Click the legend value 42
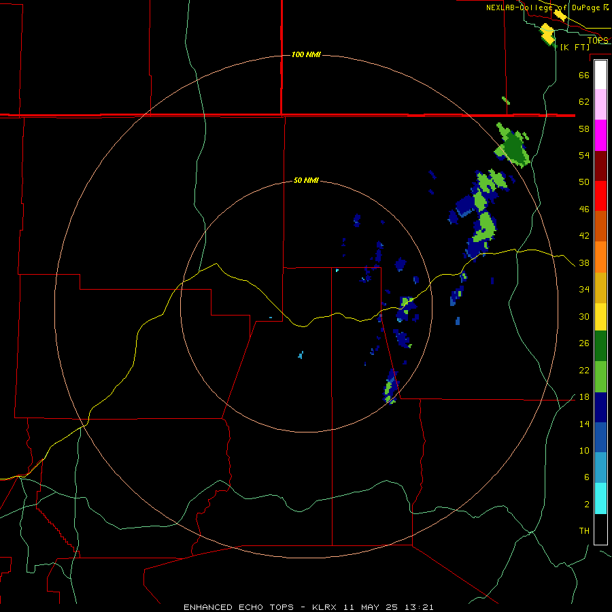The width and height of the screenshot is (612, 612). coord(584,236)
